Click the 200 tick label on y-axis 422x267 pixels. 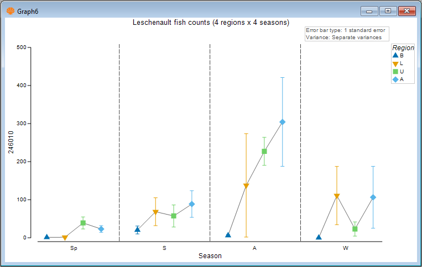pos(22,162)
